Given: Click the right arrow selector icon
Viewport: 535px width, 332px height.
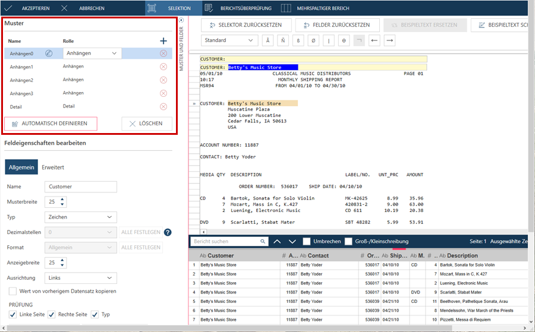Looking at the screenshot, I should click(x=390, y=40).
